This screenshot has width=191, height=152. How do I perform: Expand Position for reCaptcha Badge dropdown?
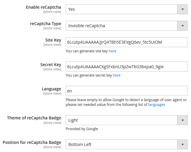(x=127, y=145)
